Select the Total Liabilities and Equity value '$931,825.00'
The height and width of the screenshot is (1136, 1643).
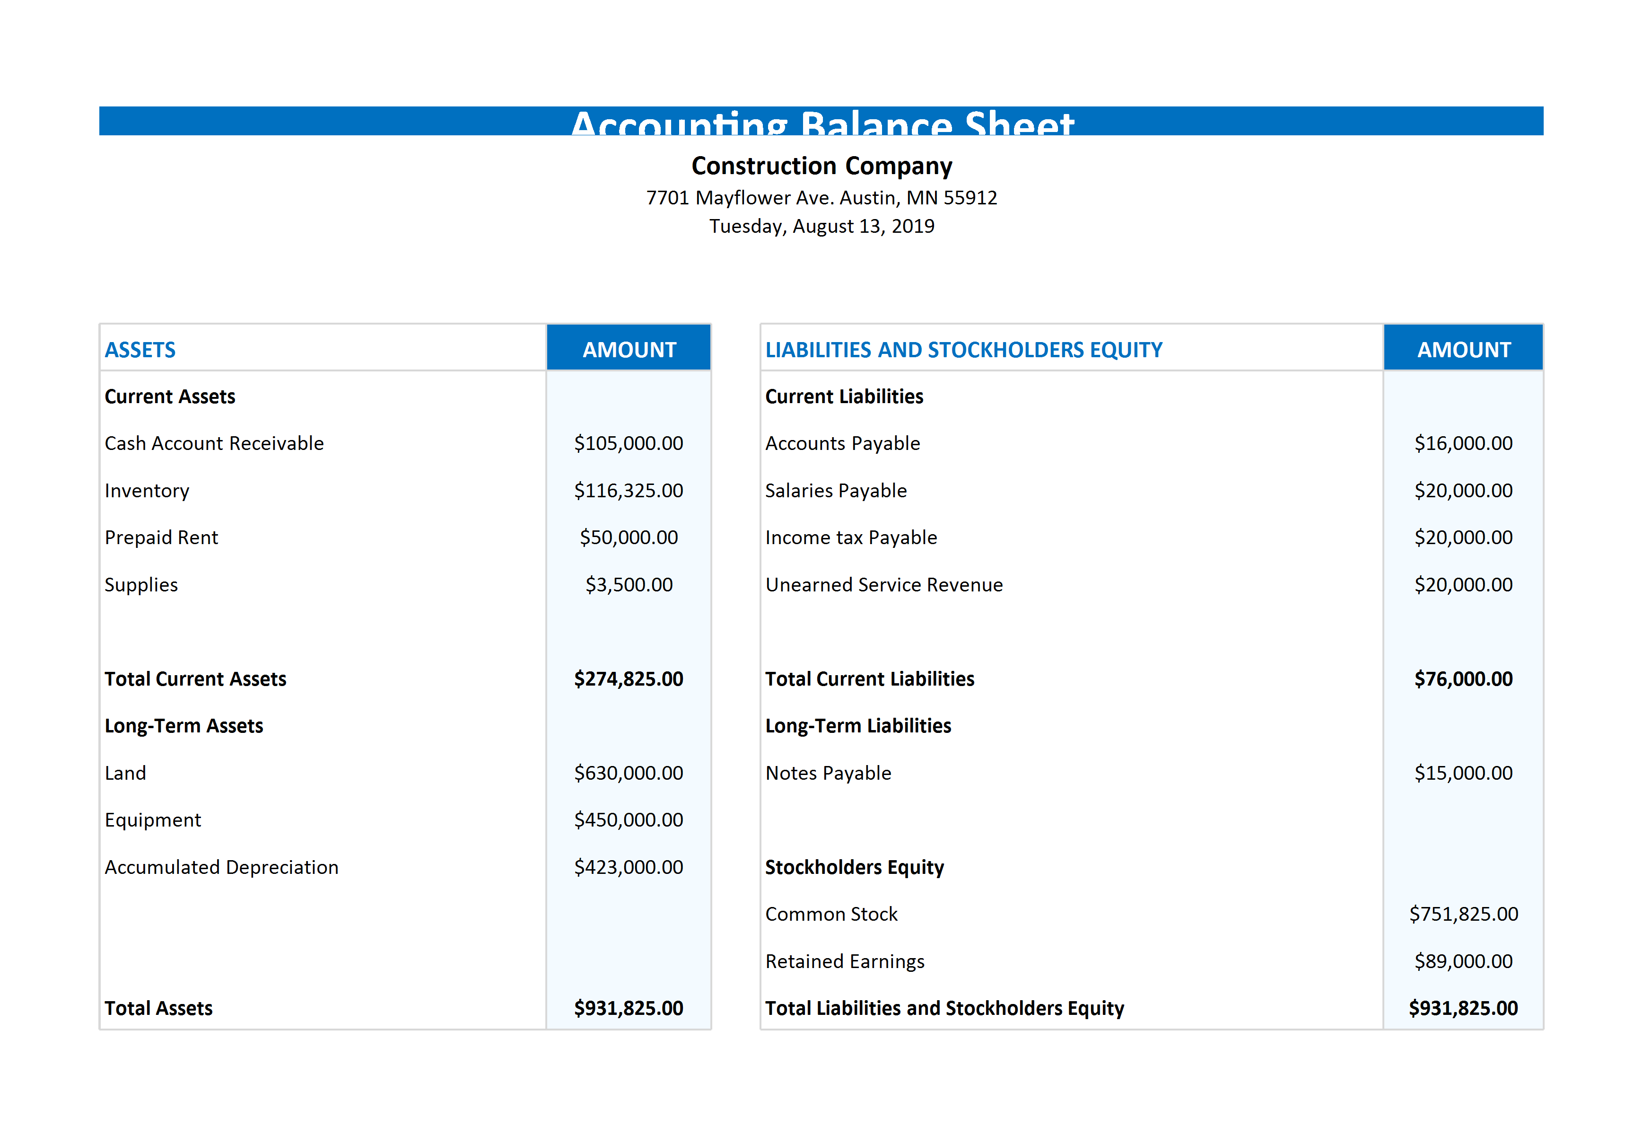click(x=1464, y=1009)
